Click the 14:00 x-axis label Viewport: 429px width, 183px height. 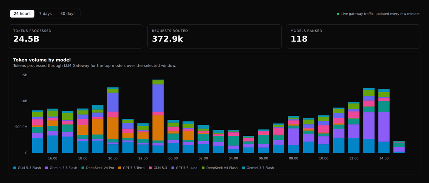[x=384, y=158]
